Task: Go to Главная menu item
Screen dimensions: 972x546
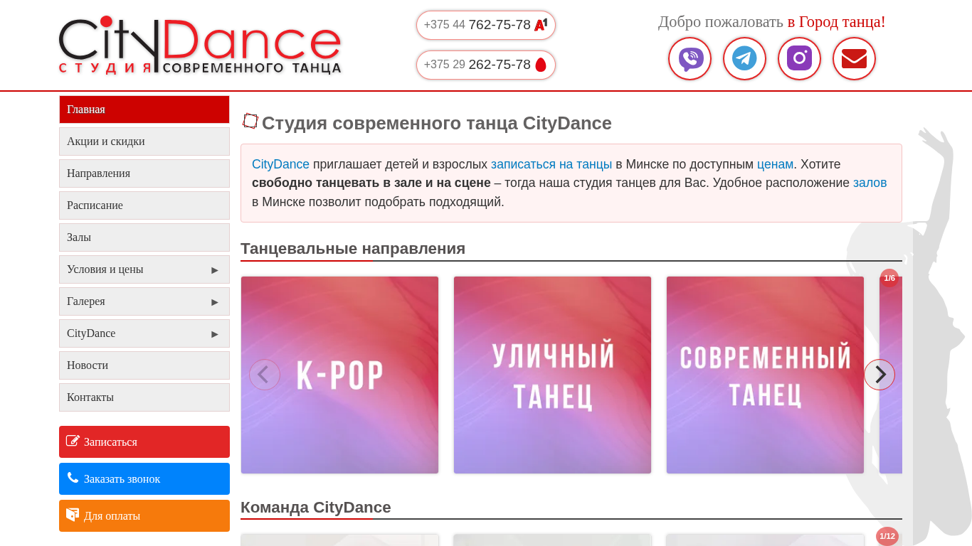Action: [x=144, y=109]
